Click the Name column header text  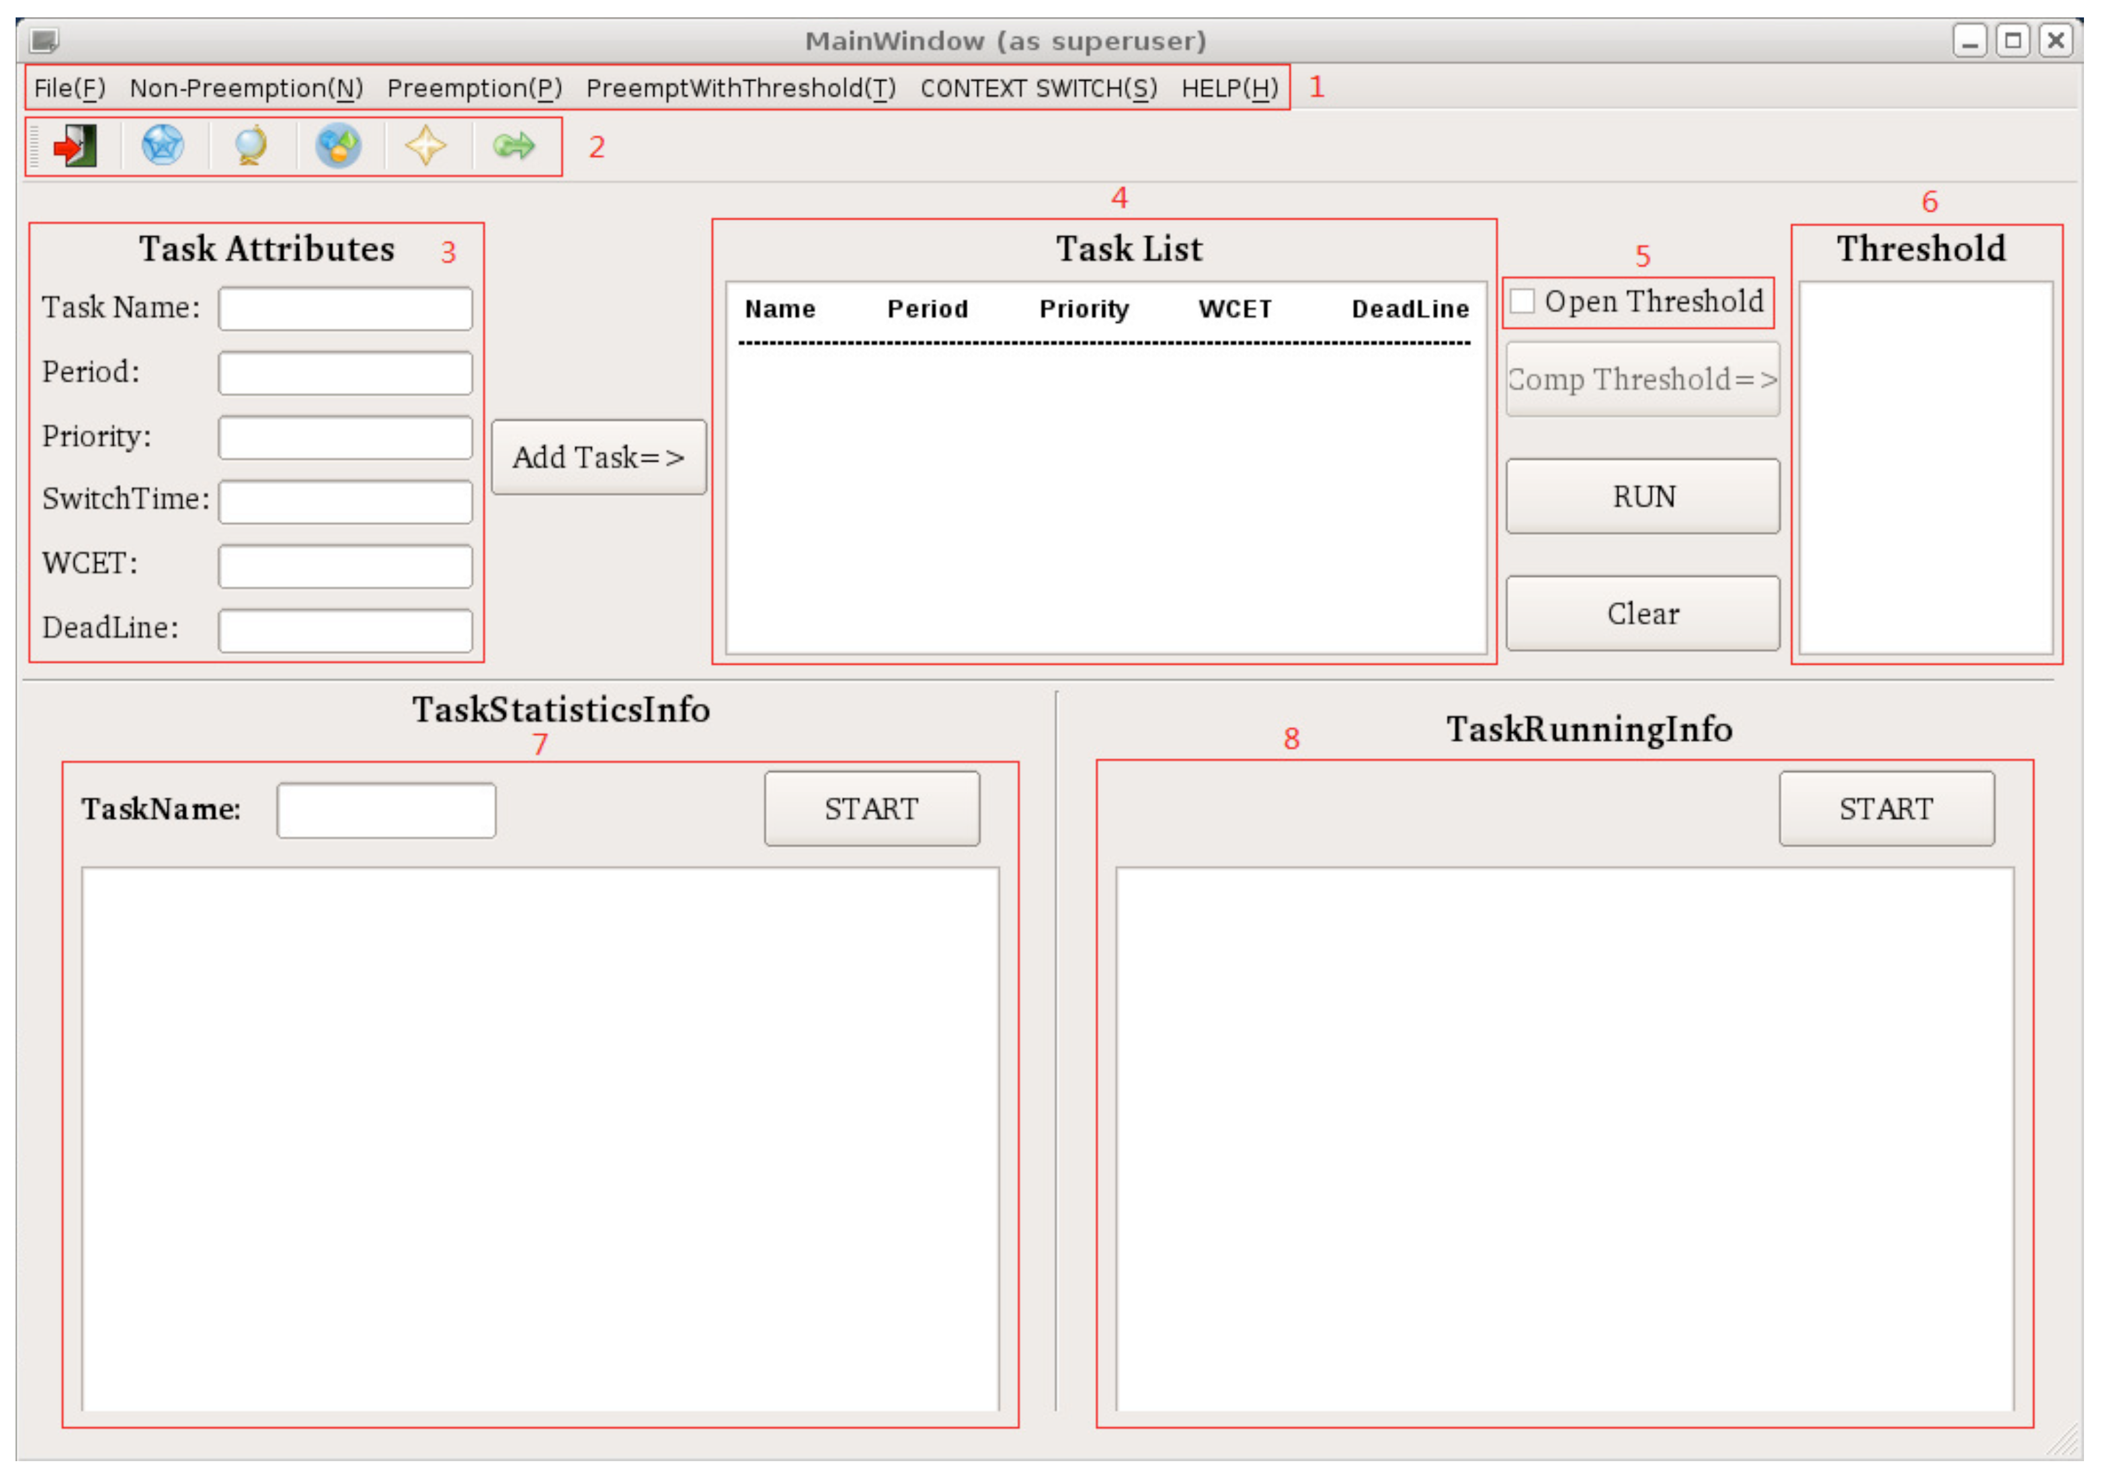780,310
